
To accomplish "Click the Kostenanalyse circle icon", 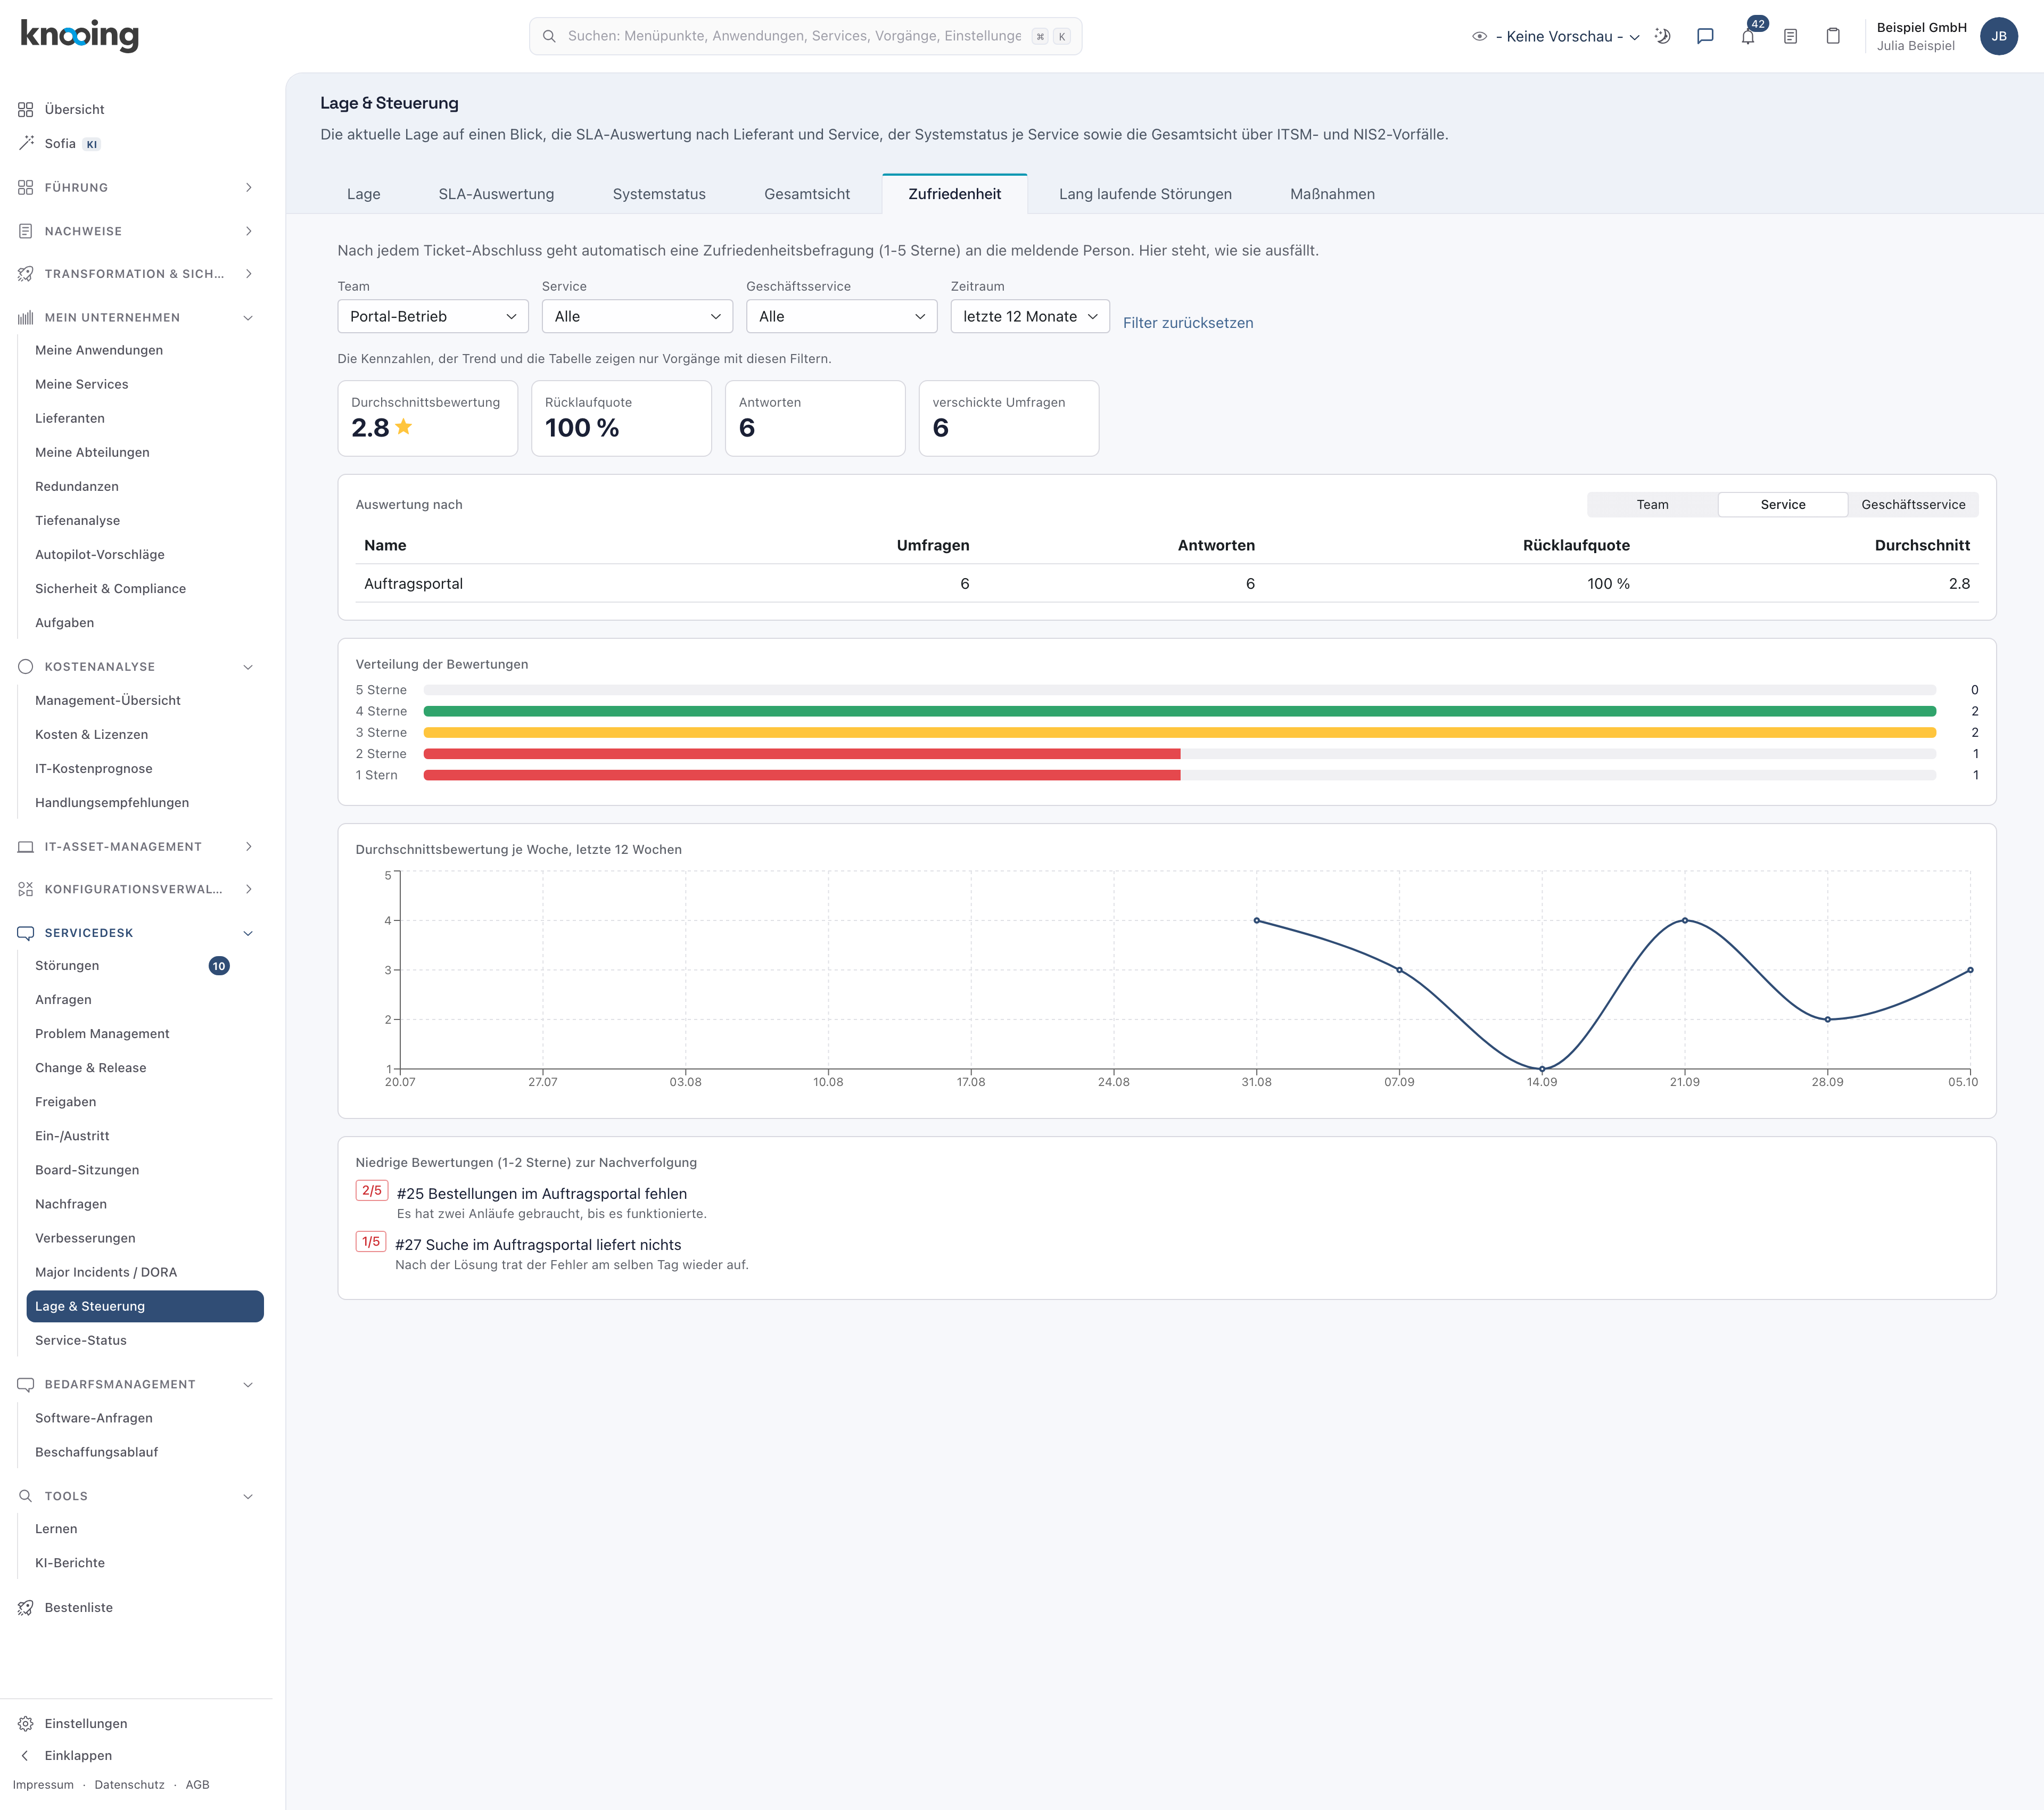I will [x=26, y=666].
